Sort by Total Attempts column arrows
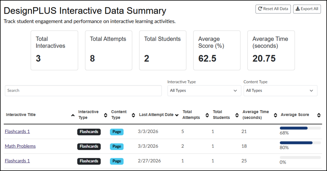The width and height of the screenshot is (327, 171). (207, 115)
